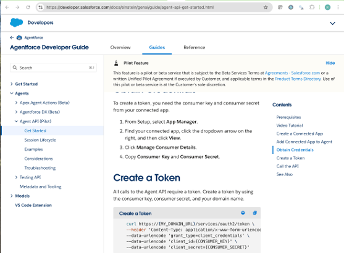Jump to Add Connected App to Agent
344x253 pixels.
pos(304,142)
